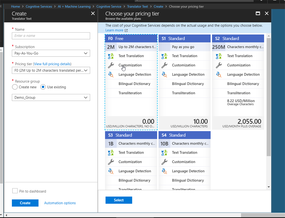285x218 pixels.
Task: Select the S1 Standard pricing tier header
Action: 185,39
